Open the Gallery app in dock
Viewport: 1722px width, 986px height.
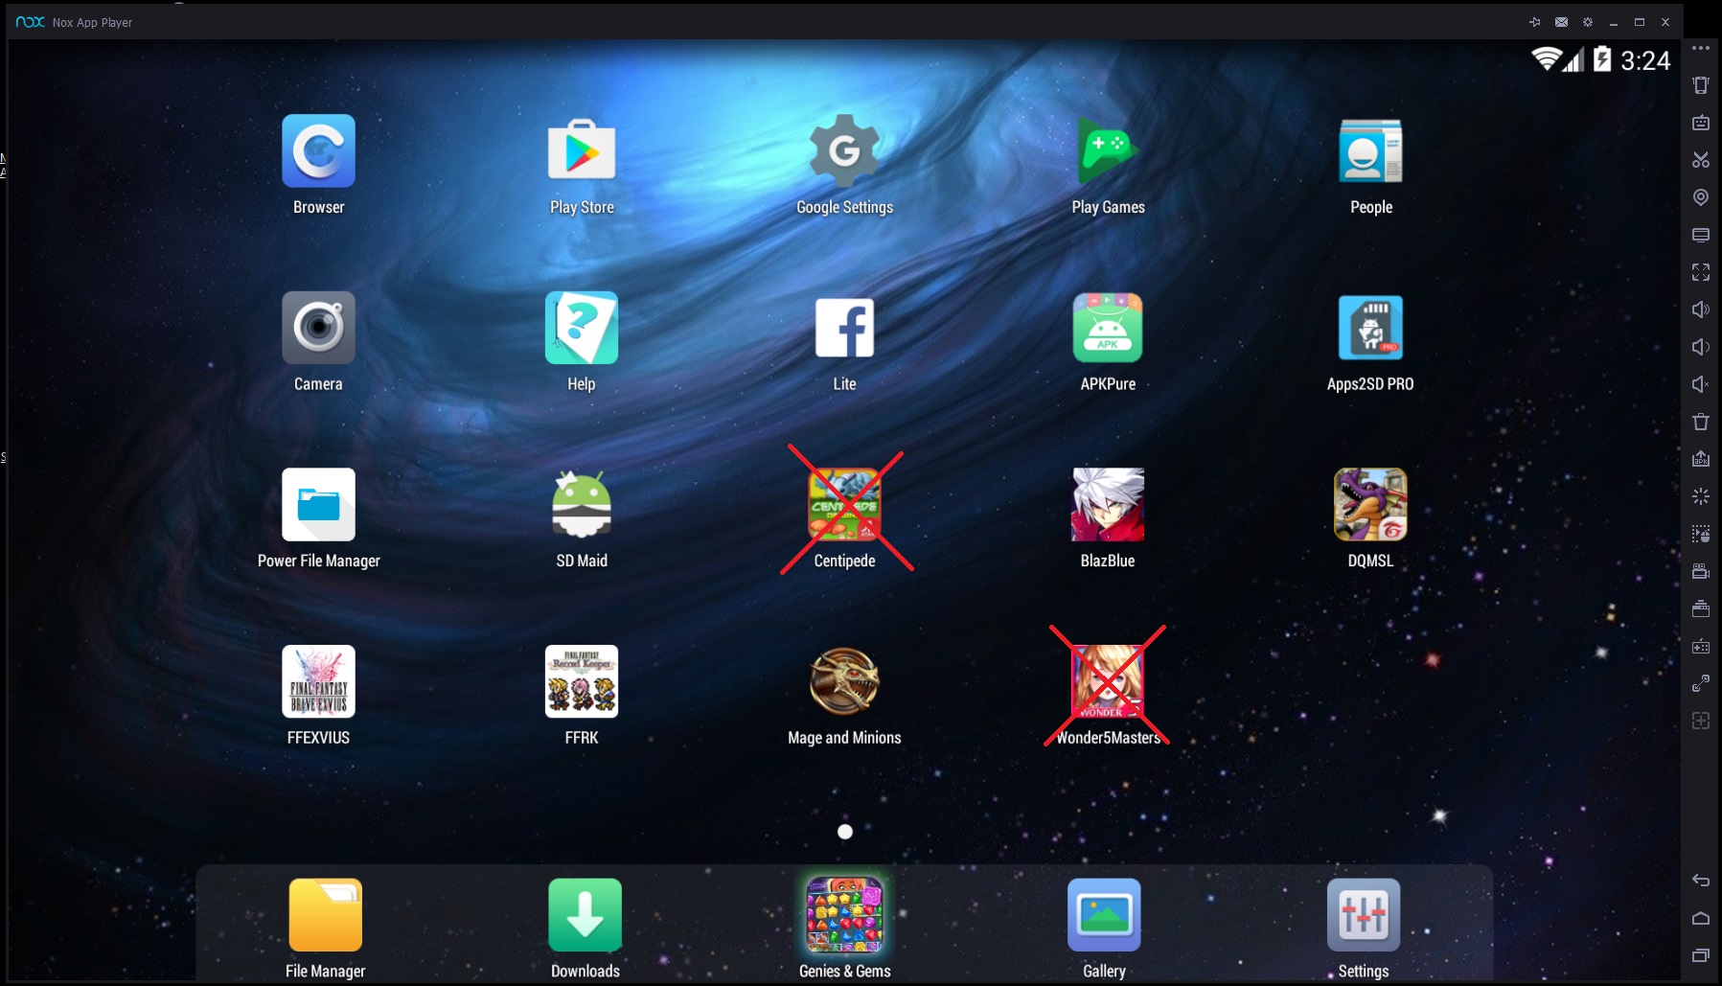coord(1104,915)
